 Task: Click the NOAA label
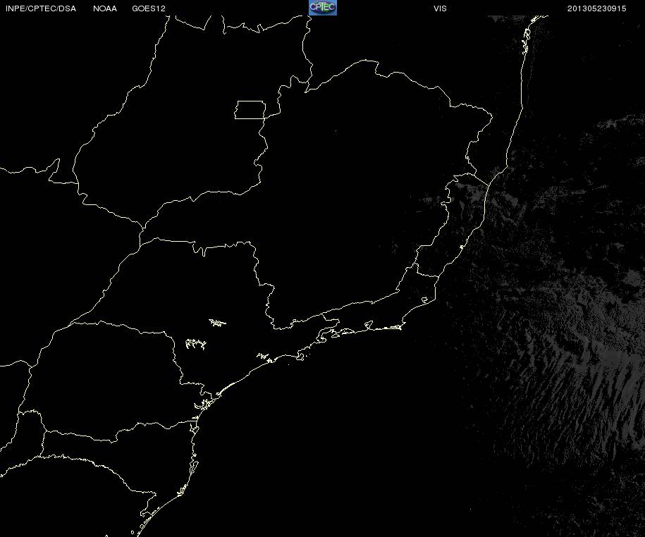click(105, 8)
